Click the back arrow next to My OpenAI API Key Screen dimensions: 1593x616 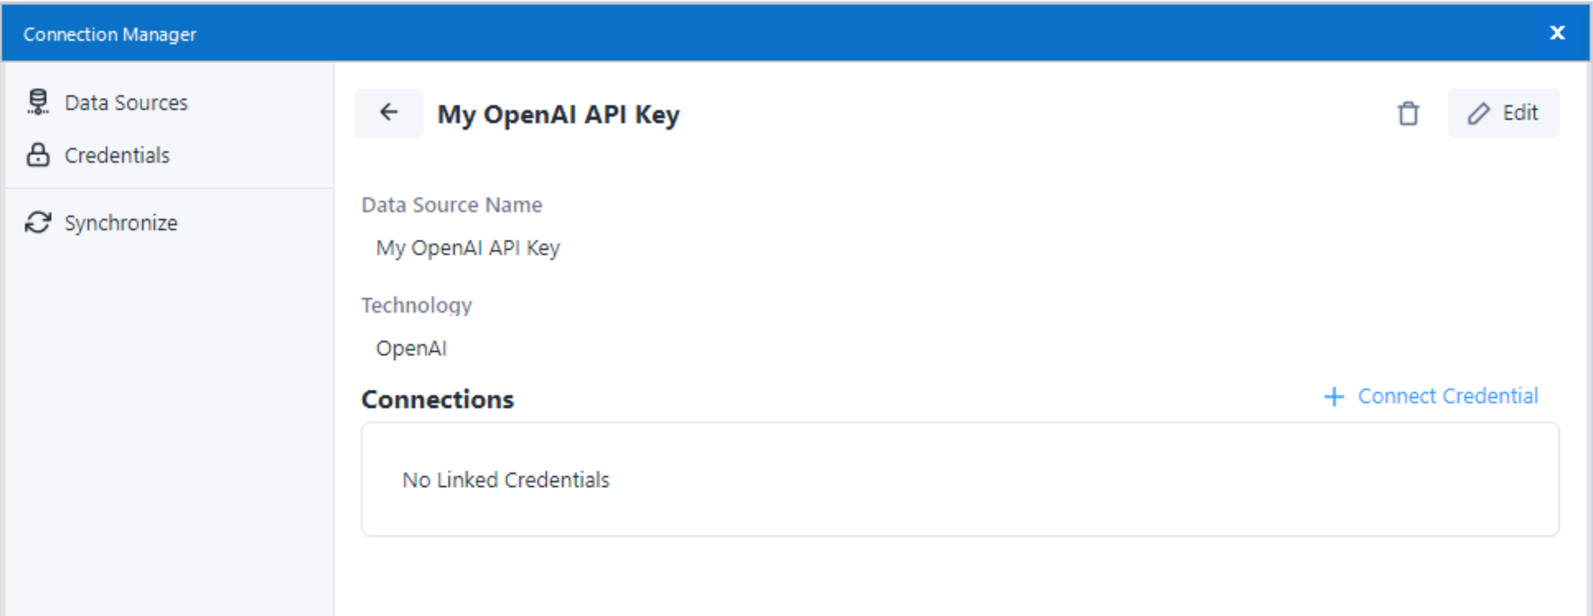pos(388,113)
